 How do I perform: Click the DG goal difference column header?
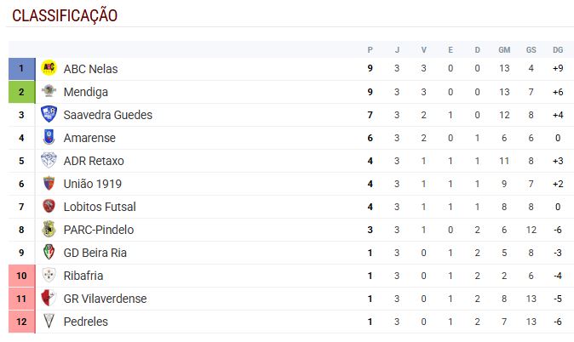click(558, 49)
